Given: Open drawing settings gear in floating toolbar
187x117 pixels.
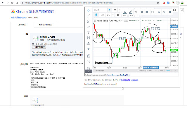Looking at the screenshot, I should click(x=142, y=12).
